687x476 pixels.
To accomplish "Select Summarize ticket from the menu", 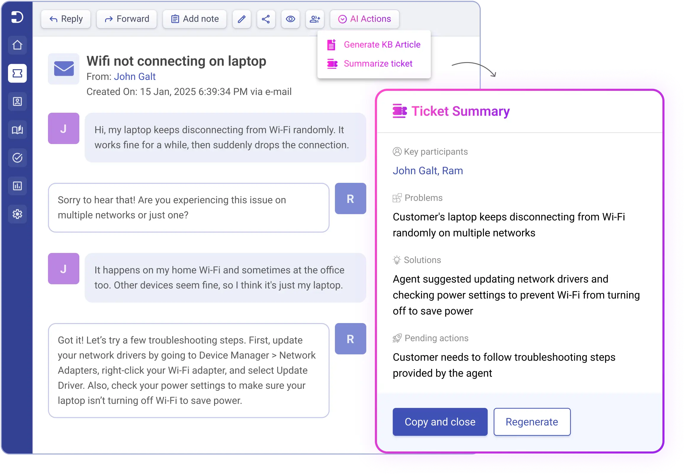I will pos(378,63).
